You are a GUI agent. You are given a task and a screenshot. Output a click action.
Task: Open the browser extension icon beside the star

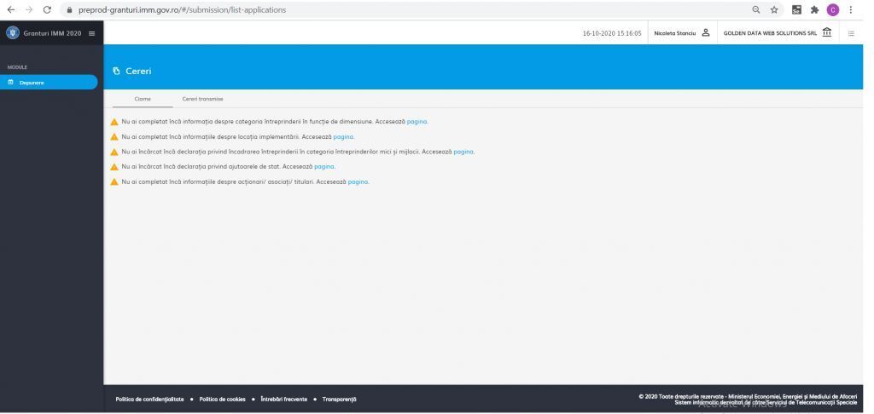coord(796,9)
